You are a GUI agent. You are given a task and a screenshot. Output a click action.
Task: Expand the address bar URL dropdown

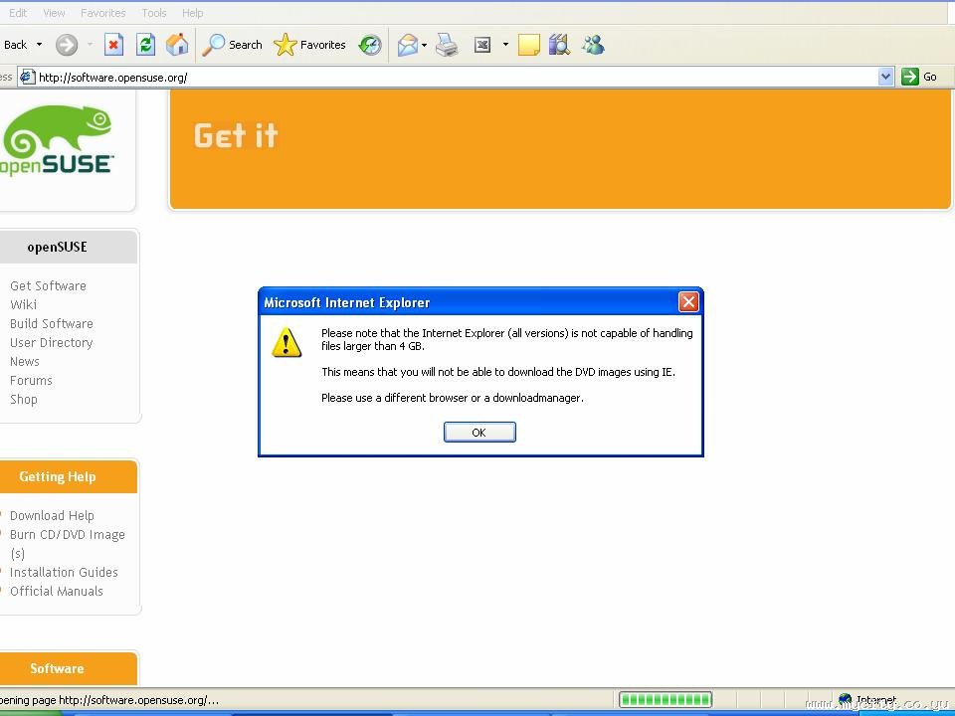(885, 77)
